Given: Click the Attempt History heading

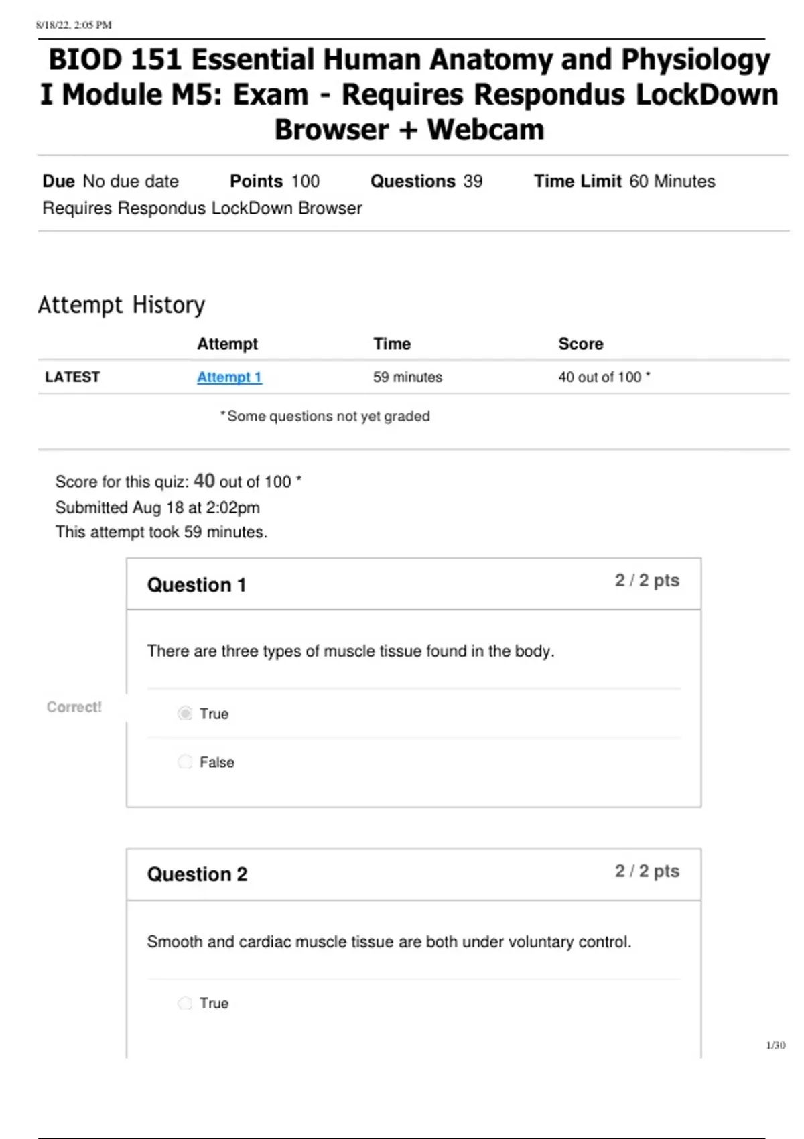Looking at the screenshot, I should click(x=121, y=305).
